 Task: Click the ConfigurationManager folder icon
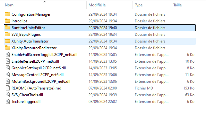click(x=8, y=14)
